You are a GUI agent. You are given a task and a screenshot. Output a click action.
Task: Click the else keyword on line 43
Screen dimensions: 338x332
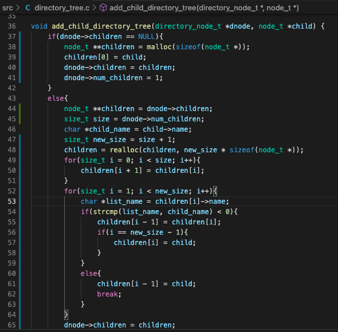[56, 98]
